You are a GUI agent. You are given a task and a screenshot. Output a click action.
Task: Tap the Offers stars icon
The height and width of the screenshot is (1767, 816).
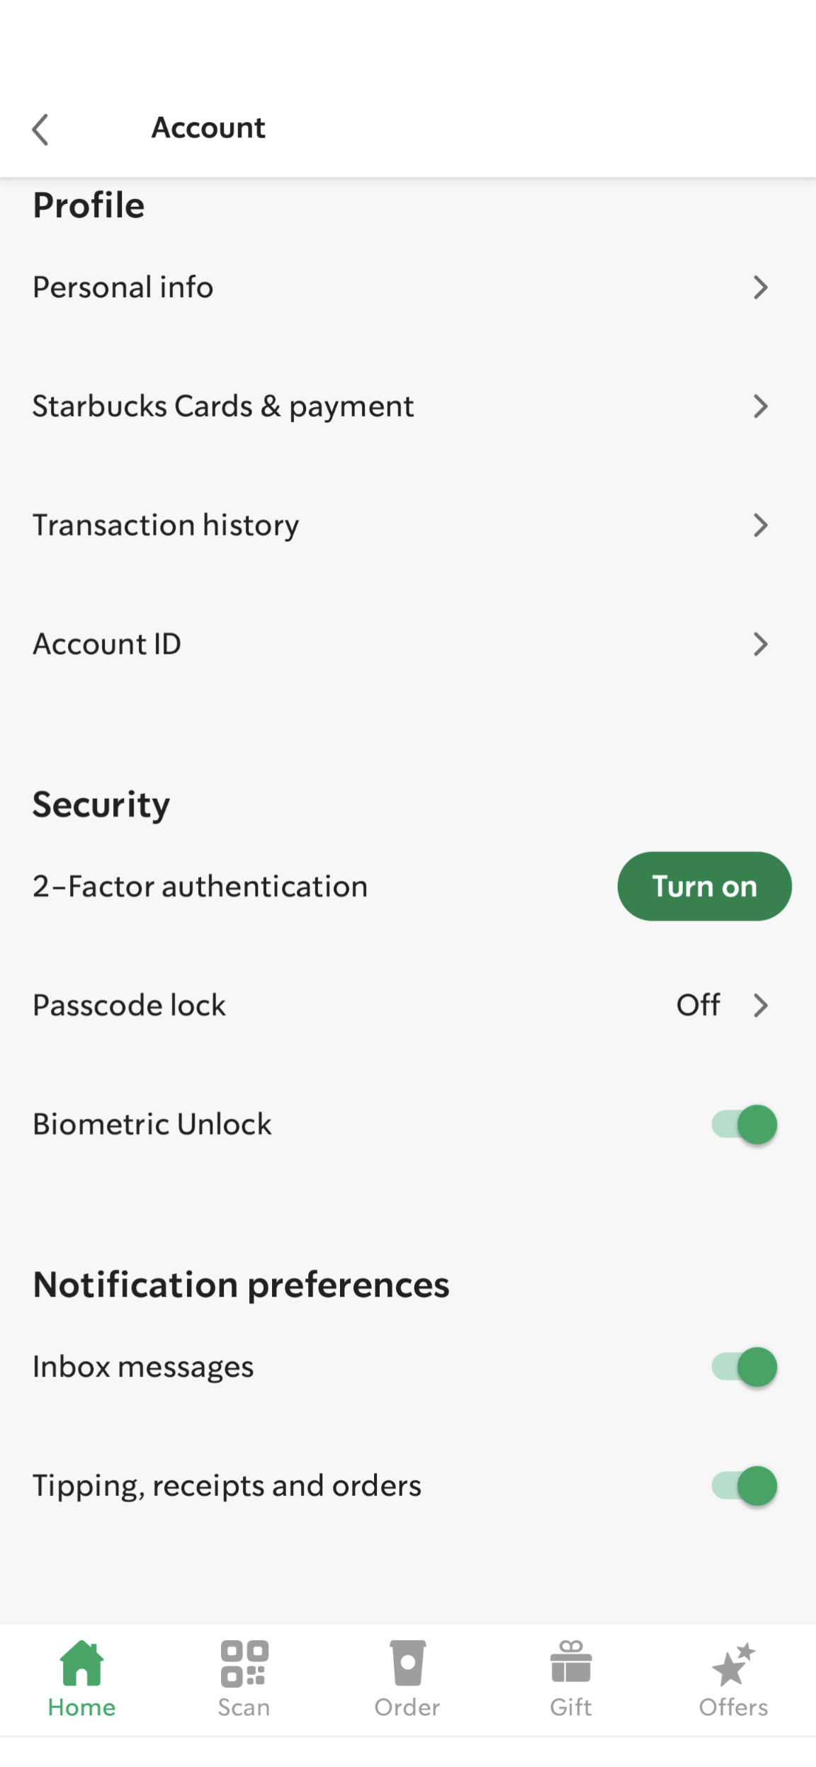tap(734, 1664)
